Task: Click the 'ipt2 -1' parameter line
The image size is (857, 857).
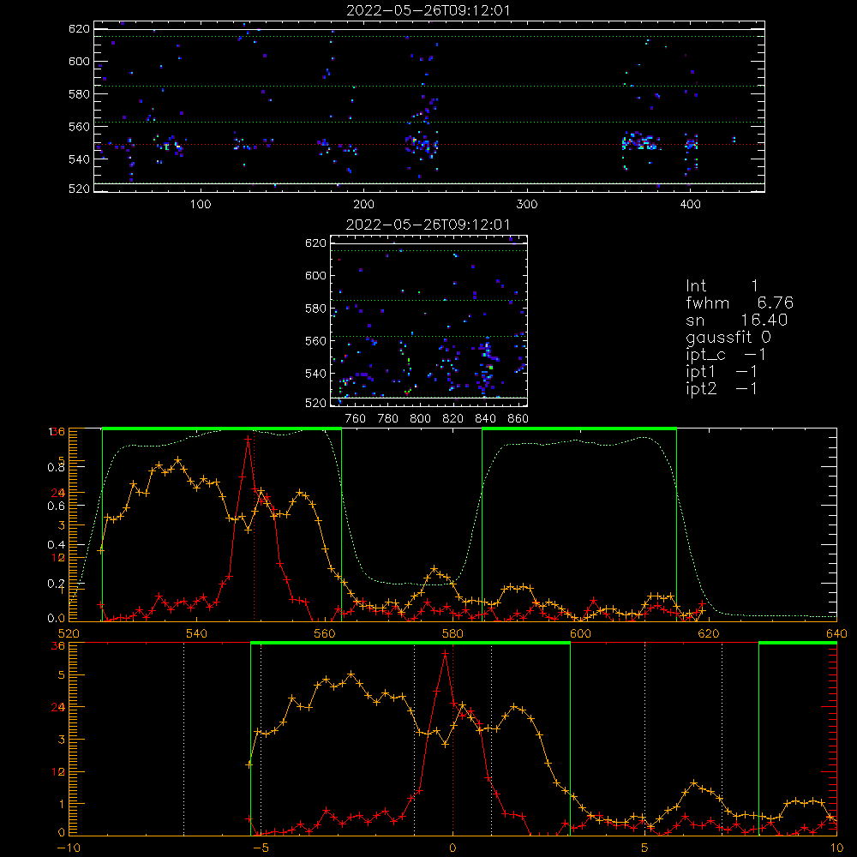Action: pos(722,388)
